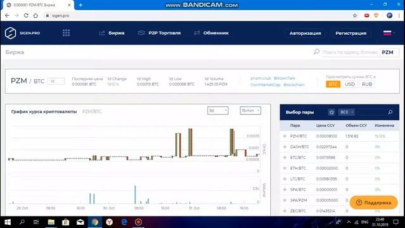The height and width of the screenshot is (228, 405).
Task: Open Microsoft Edge from the taskbar
Action: point(124,222)
